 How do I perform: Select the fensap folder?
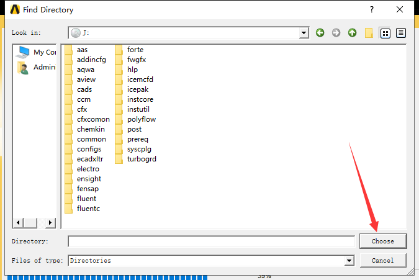pos(82,189)
